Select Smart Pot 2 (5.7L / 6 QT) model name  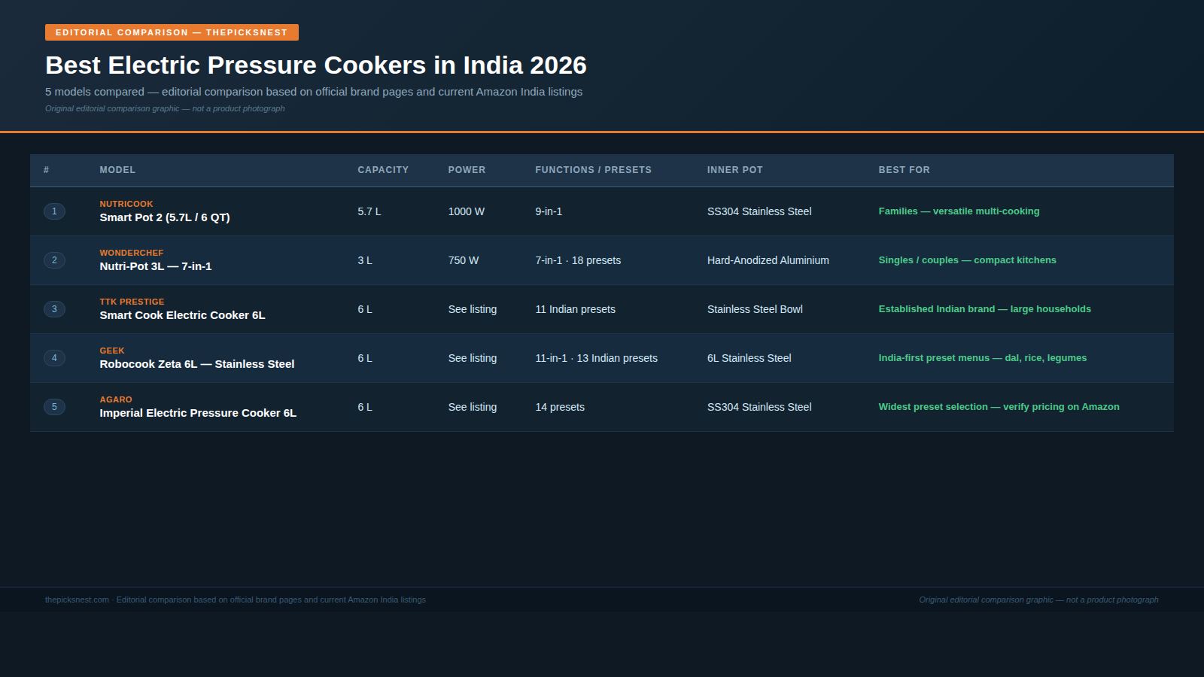(165, 217)
